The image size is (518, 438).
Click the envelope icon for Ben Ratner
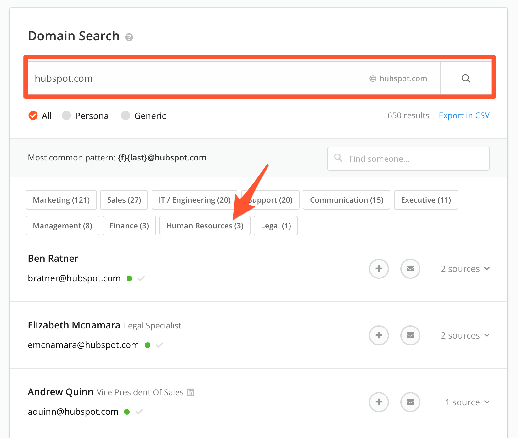[410, 269]
